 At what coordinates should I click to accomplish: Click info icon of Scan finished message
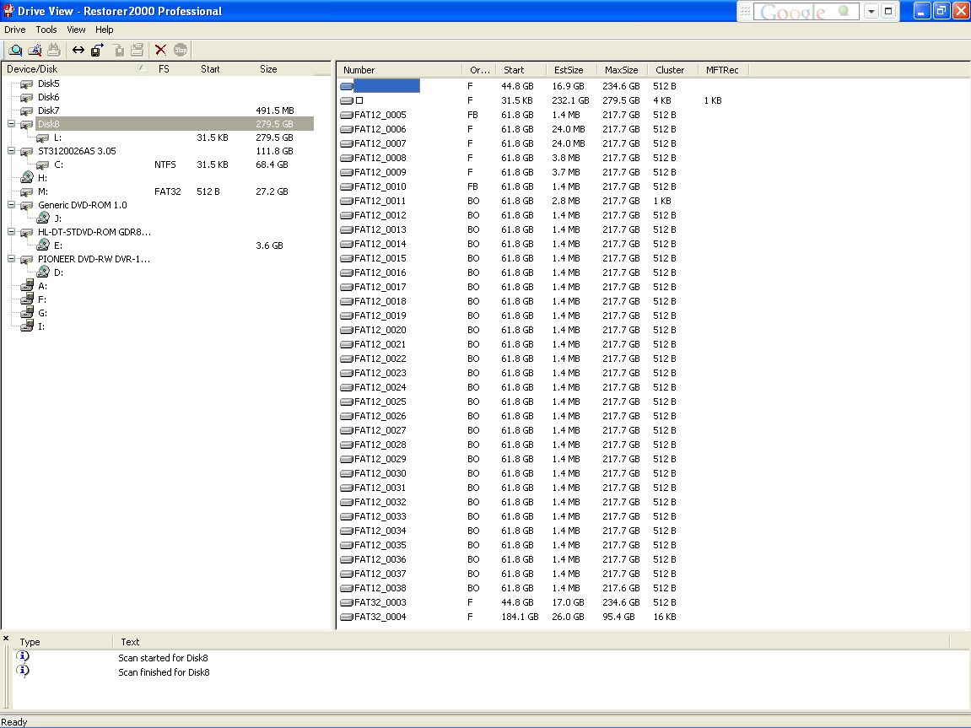click(22, 671)
